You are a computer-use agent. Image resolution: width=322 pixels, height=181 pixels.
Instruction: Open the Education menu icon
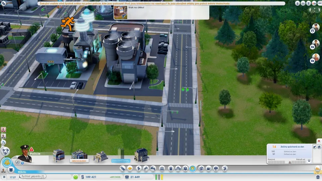(x=201, y=169)
